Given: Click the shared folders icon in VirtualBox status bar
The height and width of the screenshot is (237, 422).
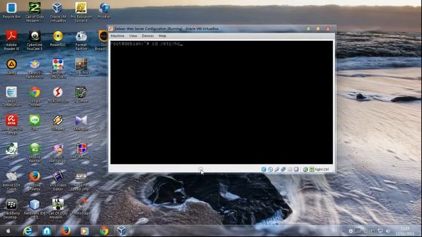Looking at the screenshot, I should (x=290, y=169).
